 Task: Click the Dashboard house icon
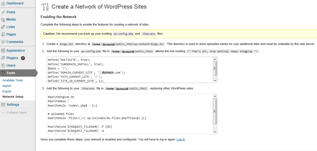[x=3, y=3]
